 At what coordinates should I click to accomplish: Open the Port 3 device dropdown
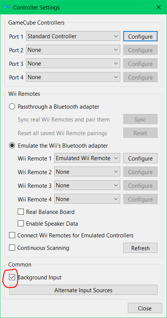(x=73, y=64)
